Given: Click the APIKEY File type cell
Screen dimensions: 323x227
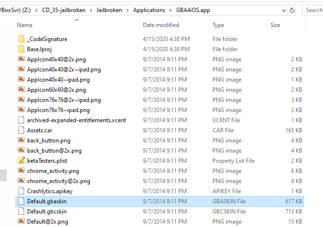Looking at the screenshot, I should tap(226, 191).
